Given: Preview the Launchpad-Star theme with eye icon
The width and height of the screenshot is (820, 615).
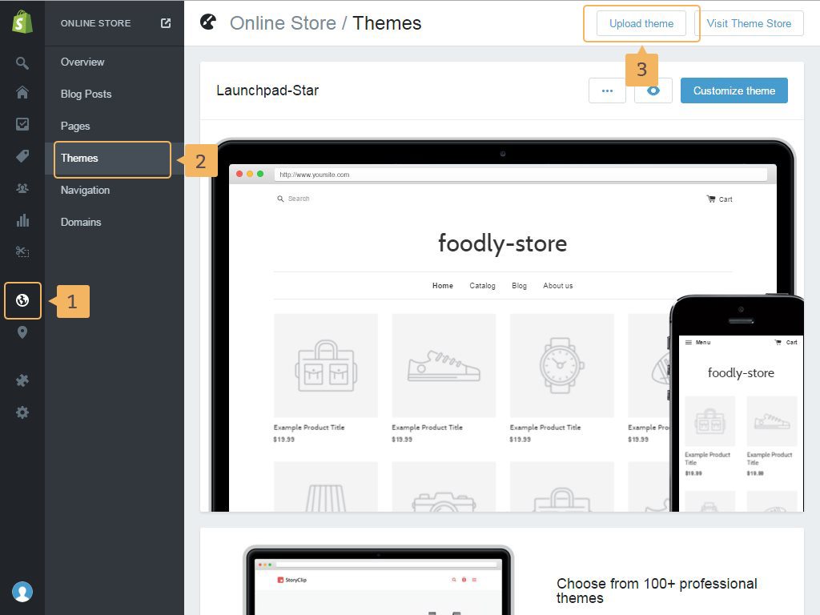Looking at the screenshot, I should tap(653, 90).
